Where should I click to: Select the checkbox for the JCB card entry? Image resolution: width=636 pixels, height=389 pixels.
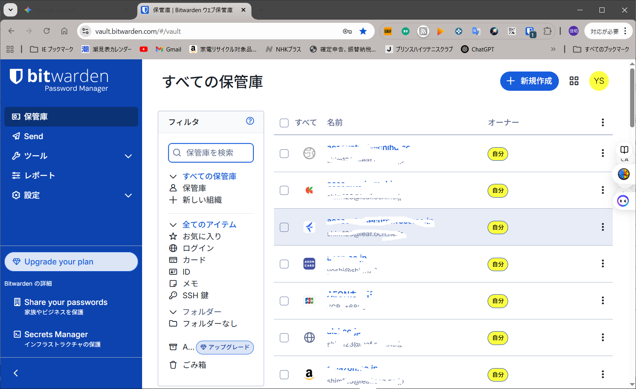click(284, 301)
